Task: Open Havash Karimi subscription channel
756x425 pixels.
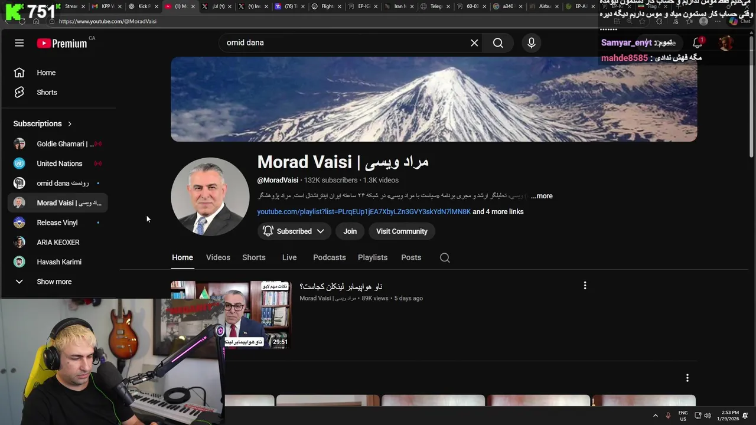Action: [58, 261]
